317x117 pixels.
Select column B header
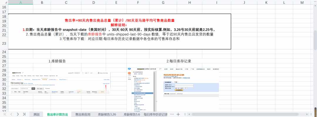tap(42, 2)
